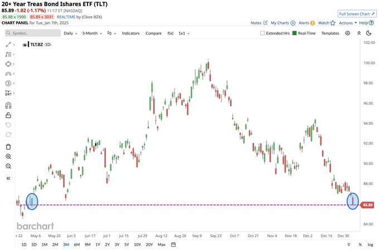Open the measure and position tool
379x250 pixels.
click(8, 93)
